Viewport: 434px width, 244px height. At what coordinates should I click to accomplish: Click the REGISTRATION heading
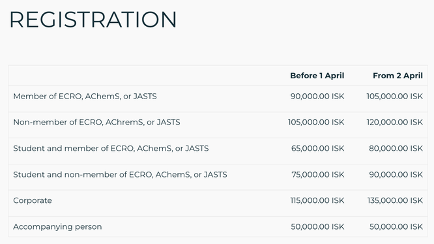(x=93, y=20)
